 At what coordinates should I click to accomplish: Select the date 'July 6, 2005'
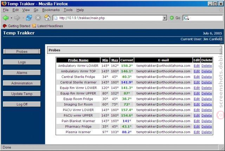(212, 33)
